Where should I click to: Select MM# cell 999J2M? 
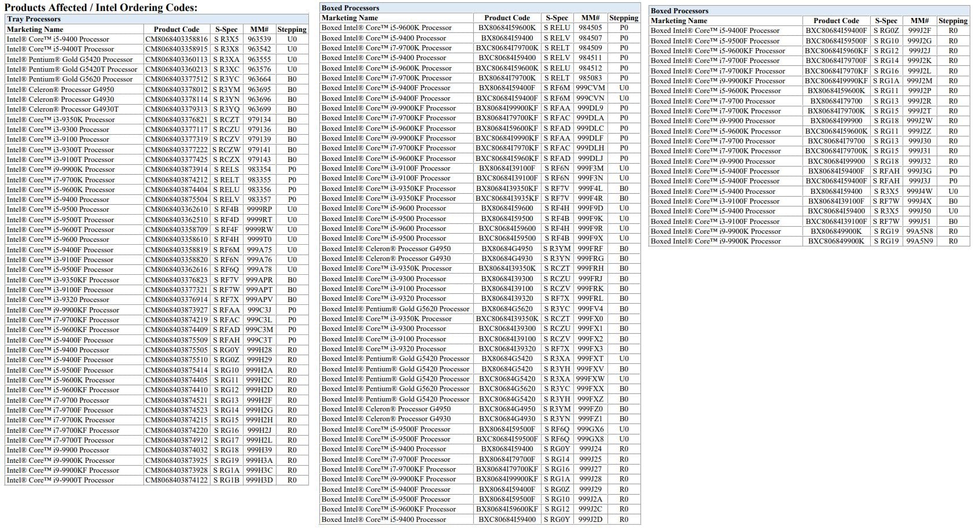pos(919,81)
